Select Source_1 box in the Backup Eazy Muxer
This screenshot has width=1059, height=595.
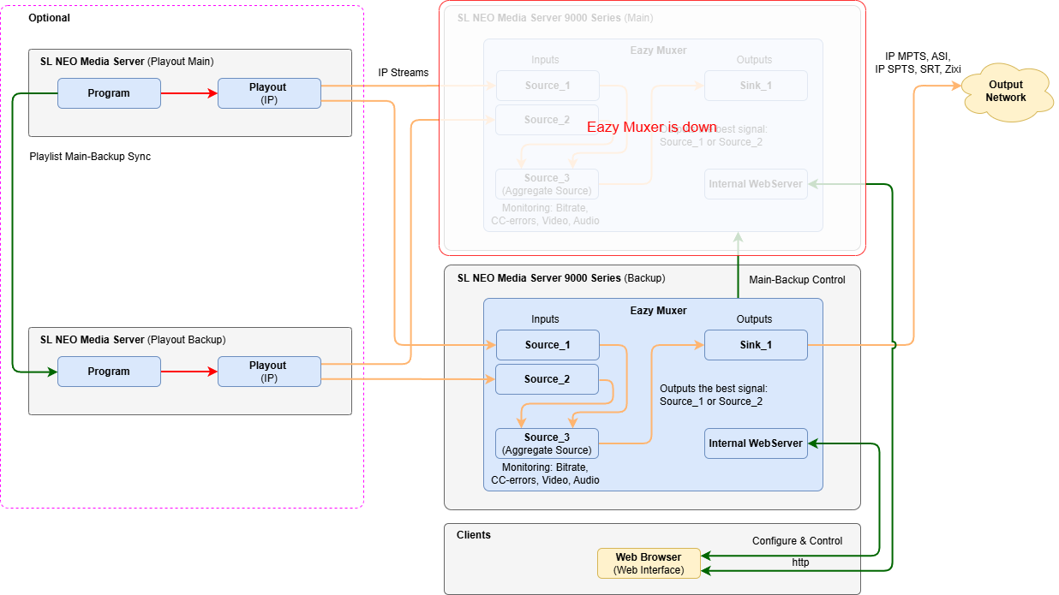tap(547, 345)
